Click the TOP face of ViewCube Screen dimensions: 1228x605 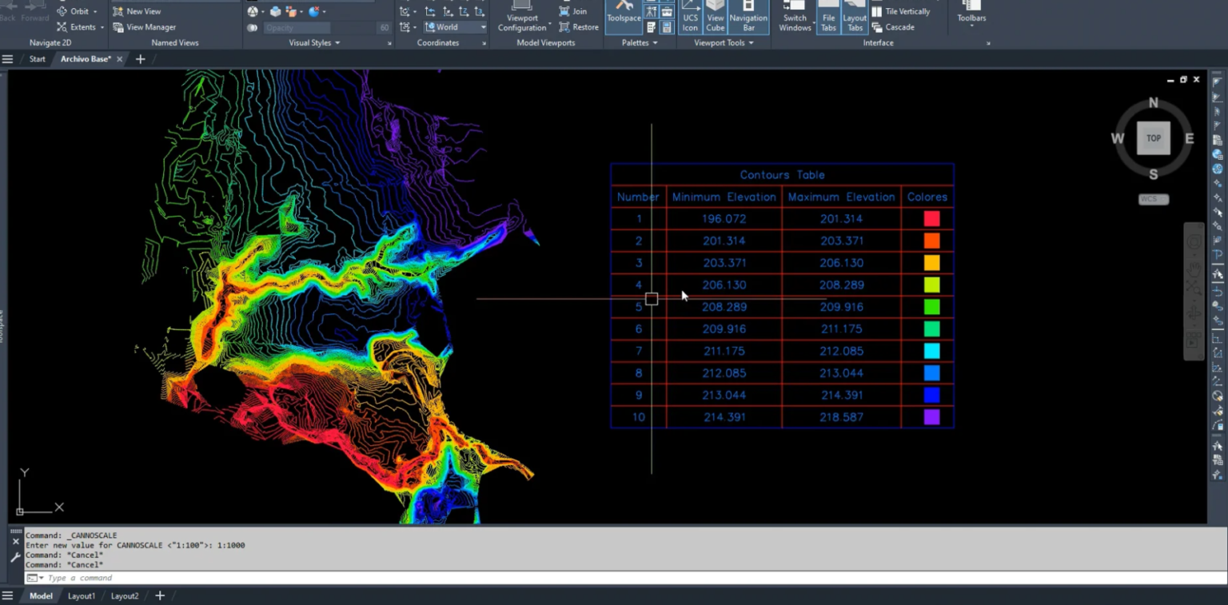(1153, 138)
